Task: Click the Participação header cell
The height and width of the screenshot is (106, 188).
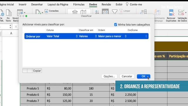Action: [178, 56]
